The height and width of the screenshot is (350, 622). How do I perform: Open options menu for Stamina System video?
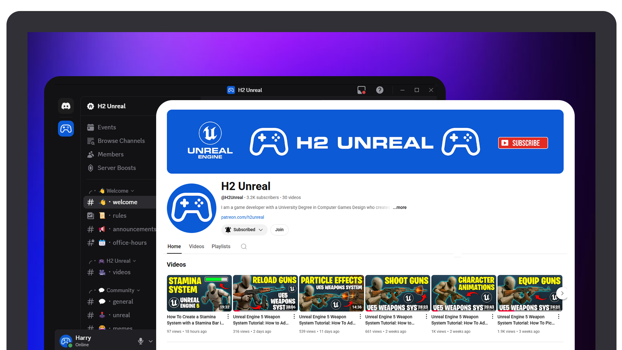pos(228,317)
